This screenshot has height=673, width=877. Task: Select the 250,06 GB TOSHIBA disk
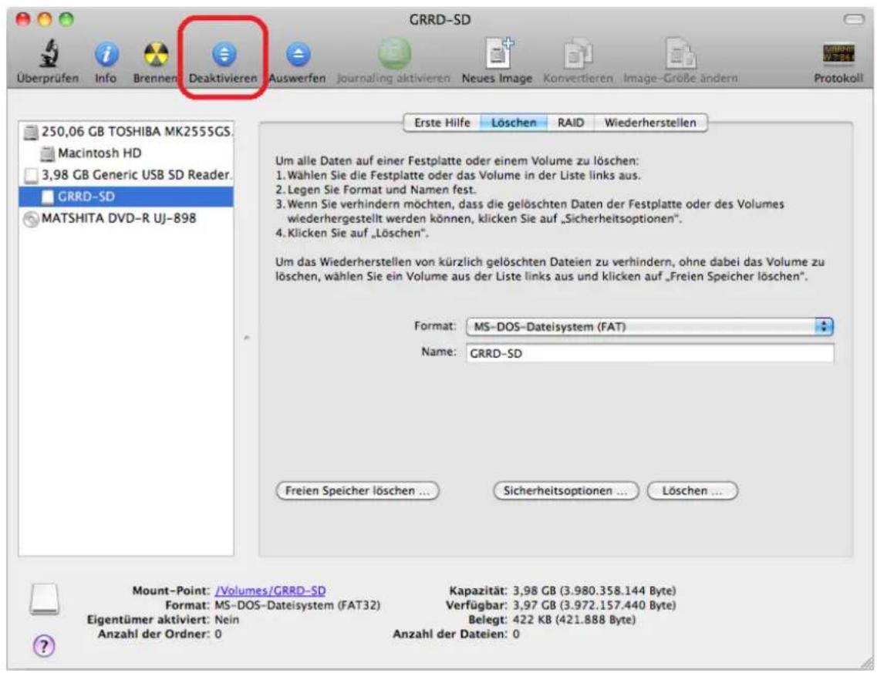click(x=126, y=131)
